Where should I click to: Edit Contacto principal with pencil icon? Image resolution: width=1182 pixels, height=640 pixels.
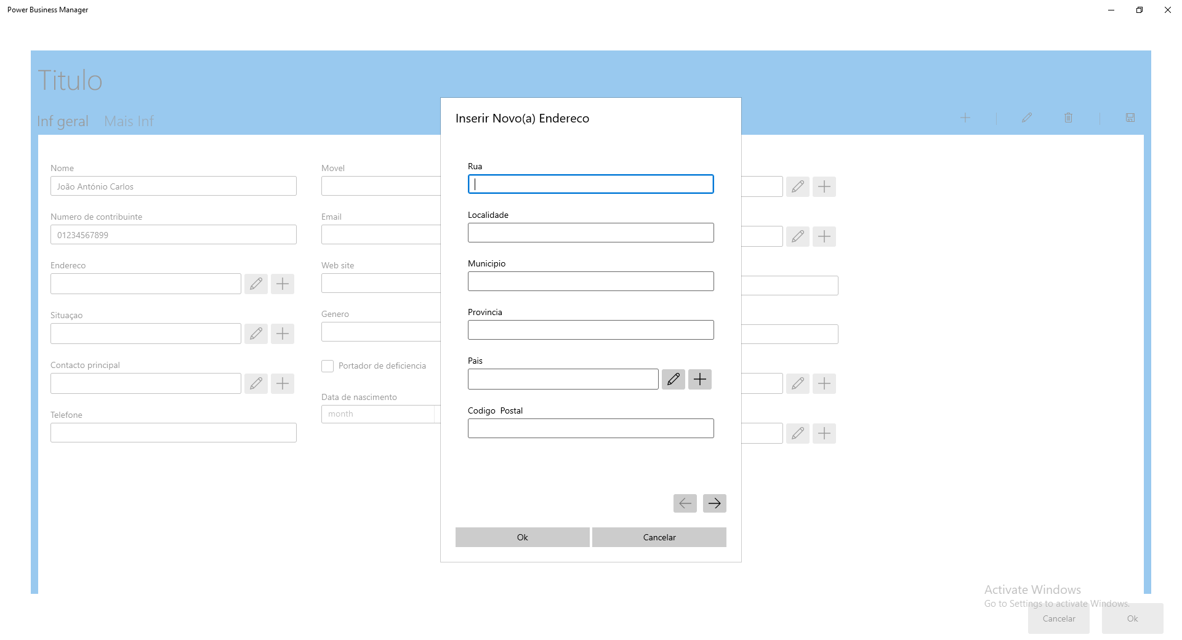tap(256, 383)
